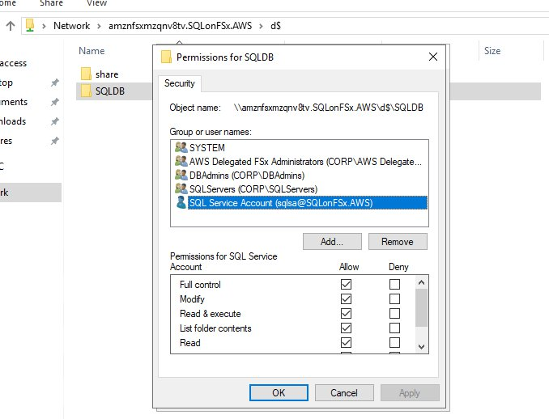Select SQLServers (CORP\SQLServers) entry
This screenshot has width=549, height=419.
pos(253,188)
